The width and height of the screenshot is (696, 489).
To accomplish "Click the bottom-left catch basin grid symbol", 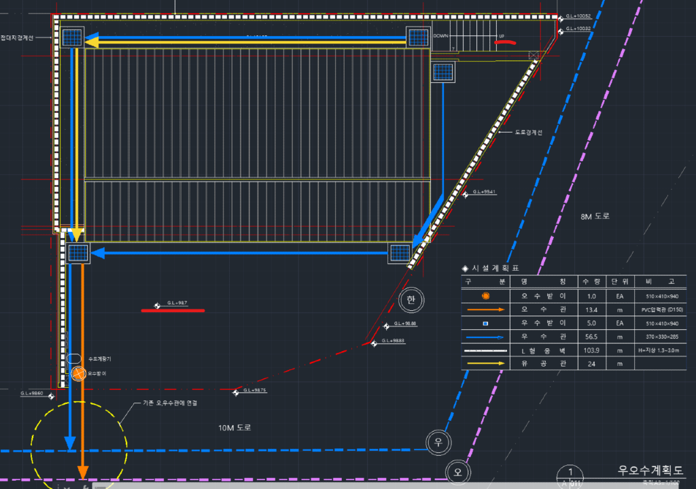I will click(78, 254).
